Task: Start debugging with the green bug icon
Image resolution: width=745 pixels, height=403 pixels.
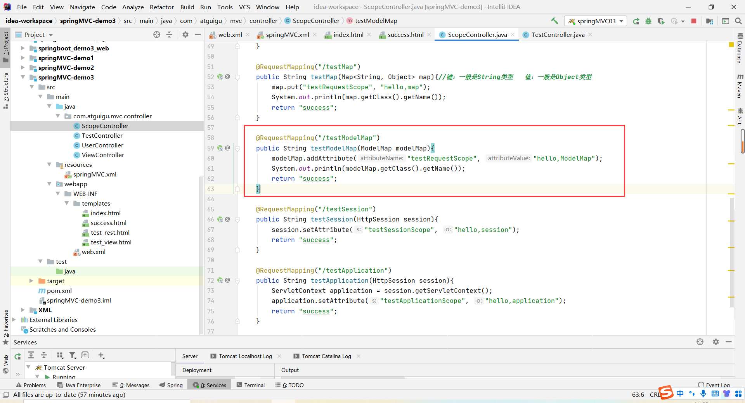Action: pos(648,21)
